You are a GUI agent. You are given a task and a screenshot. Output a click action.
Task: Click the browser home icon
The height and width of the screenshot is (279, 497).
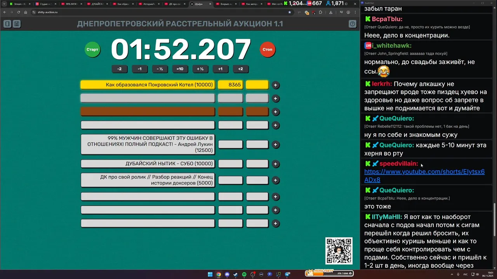pyautogui.click(x=26, y=12)
